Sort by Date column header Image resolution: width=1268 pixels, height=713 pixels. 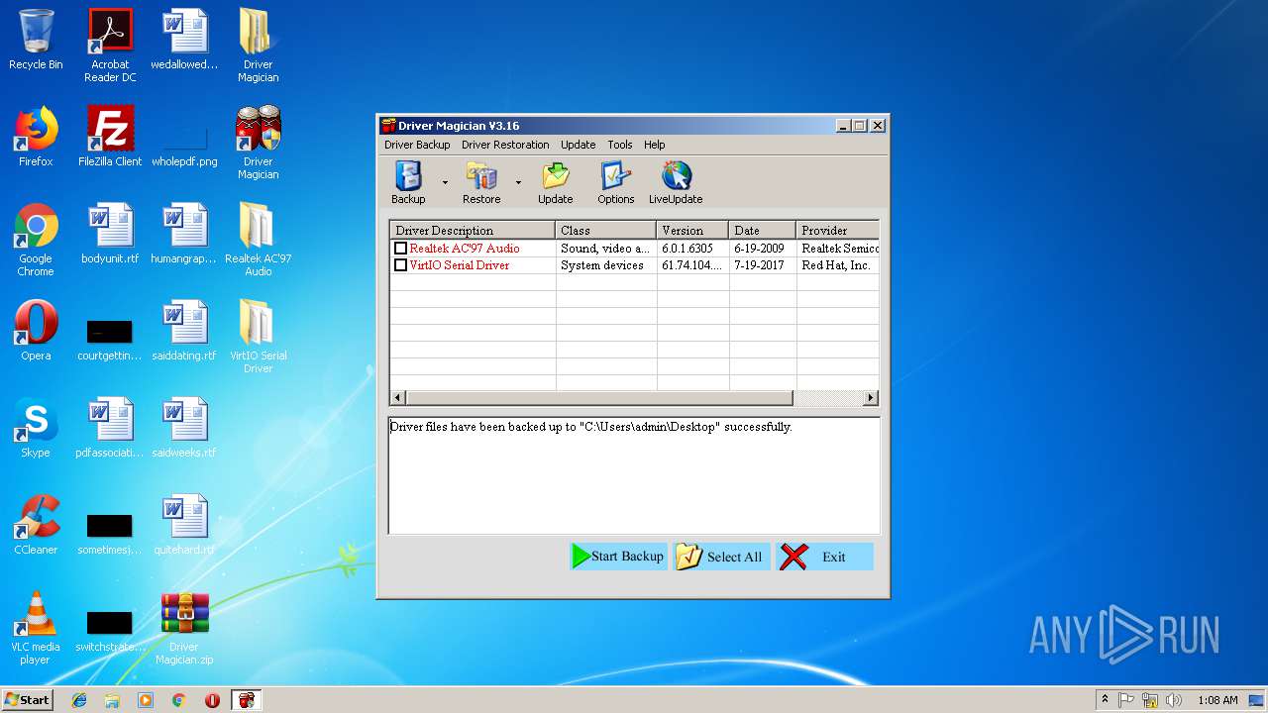click(763, 230)
